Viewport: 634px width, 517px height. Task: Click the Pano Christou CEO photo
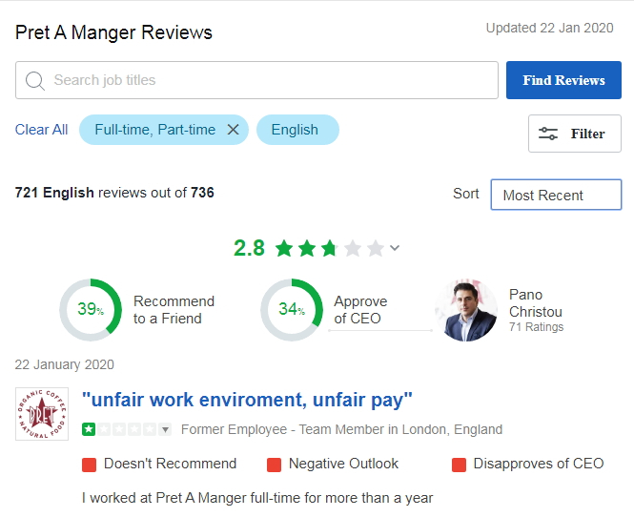point(466,310)
